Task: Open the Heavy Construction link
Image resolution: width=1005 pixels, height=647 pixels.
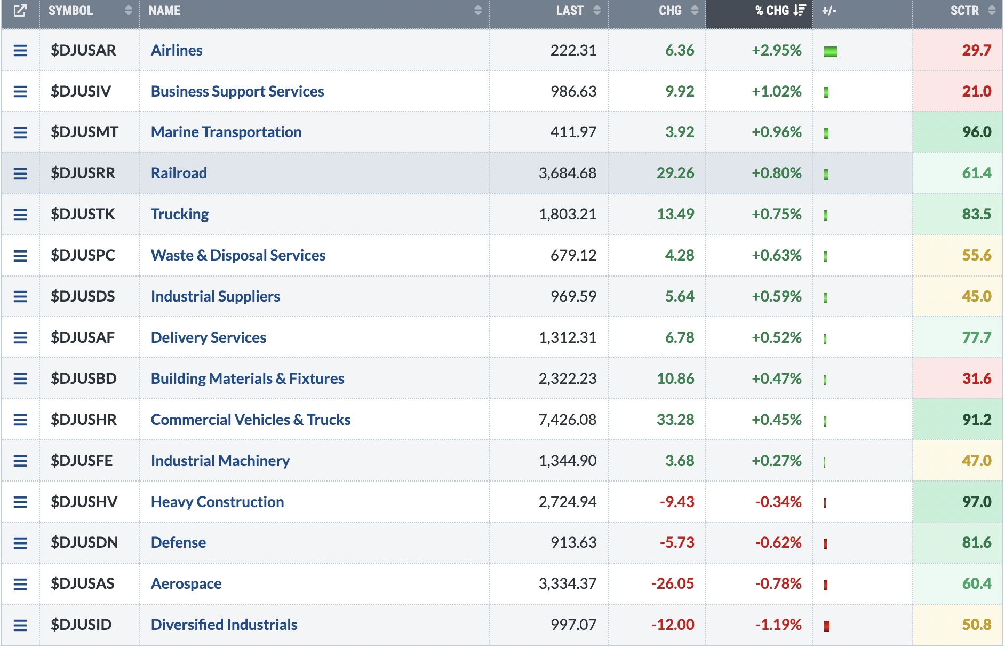Action: tap(217, 502)
